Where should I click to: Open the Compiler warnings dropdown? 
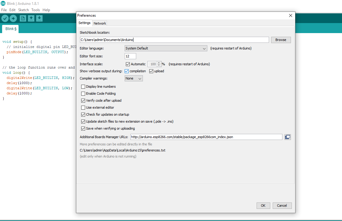(133, 78)
